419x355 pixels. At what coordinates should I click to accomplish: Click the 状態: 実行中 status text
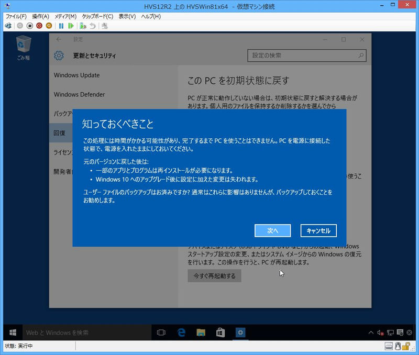19,346
